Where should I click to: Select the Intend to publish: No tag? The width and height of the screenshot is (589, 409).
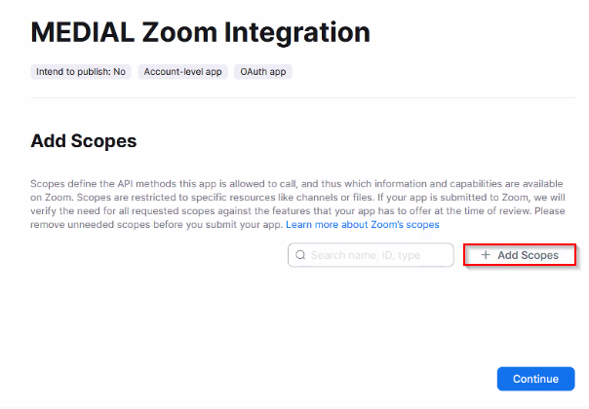click(x=81, y=72)
